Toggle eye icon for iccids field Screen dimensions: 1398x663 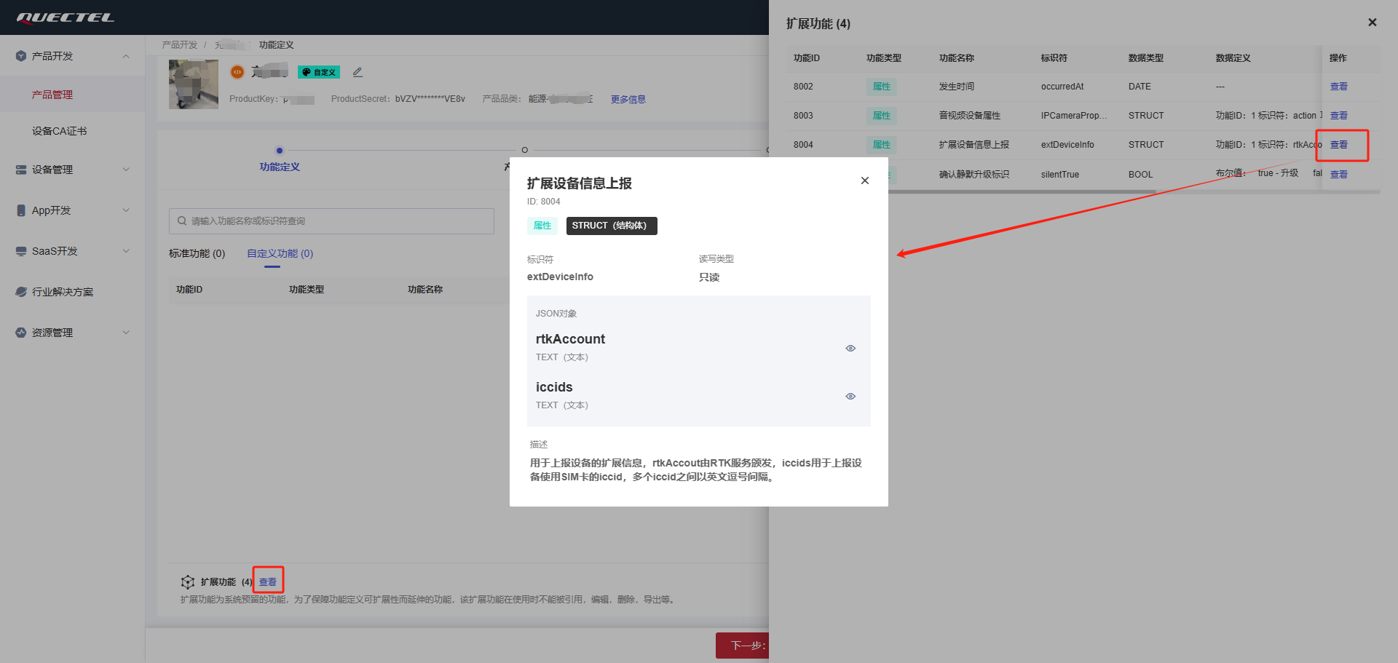click(x=850, y=397)
